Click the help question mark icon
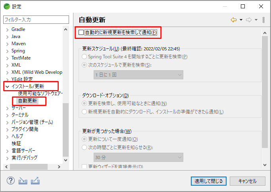 click(11, 181)
